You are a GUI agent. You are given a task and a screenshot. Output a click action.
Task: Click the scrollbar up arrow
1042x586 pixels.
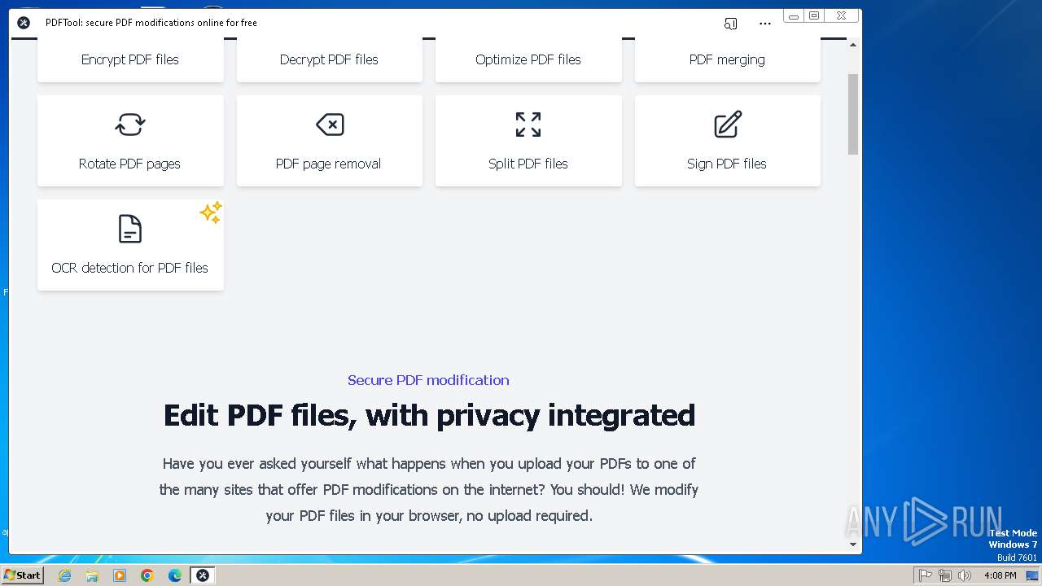pyautogui.click(x=853, y=46)
